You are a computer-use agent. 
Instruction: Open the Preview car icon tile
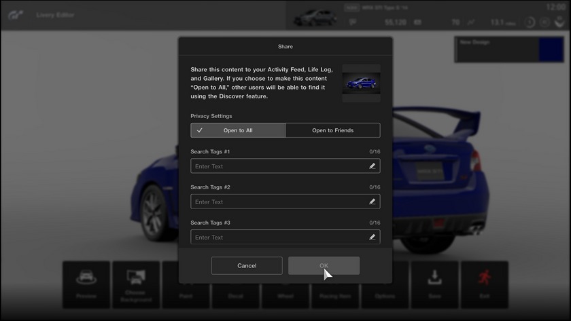click(86, 284)
